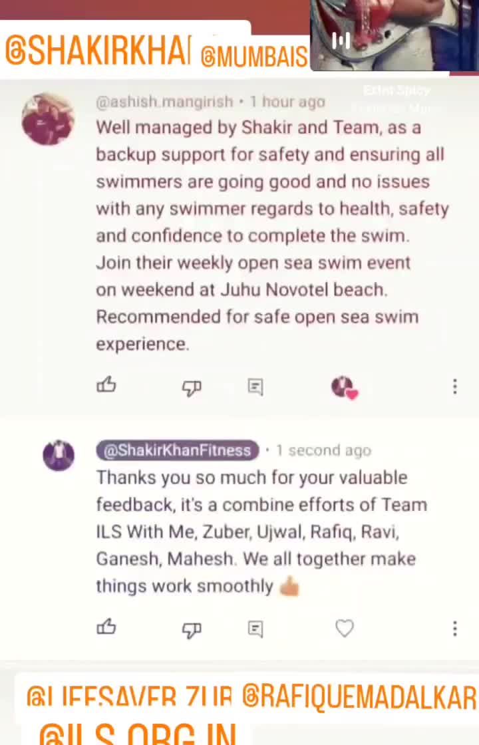
Task: Tap the @SHAKIRKHAN orange mention sticker
Action: 98,51
